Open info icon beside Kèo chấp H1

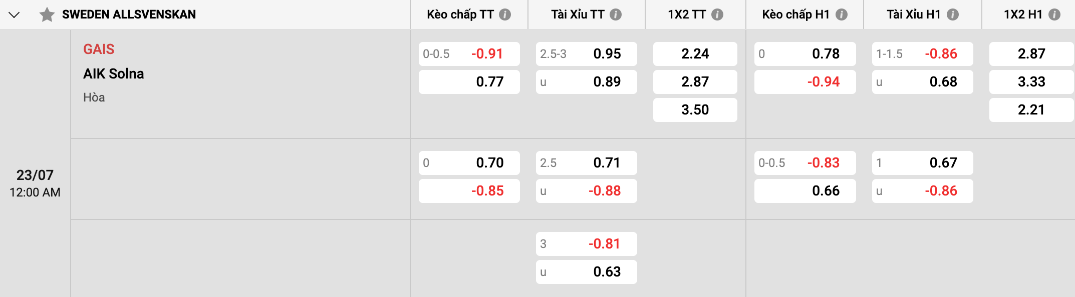click(842, 14)
